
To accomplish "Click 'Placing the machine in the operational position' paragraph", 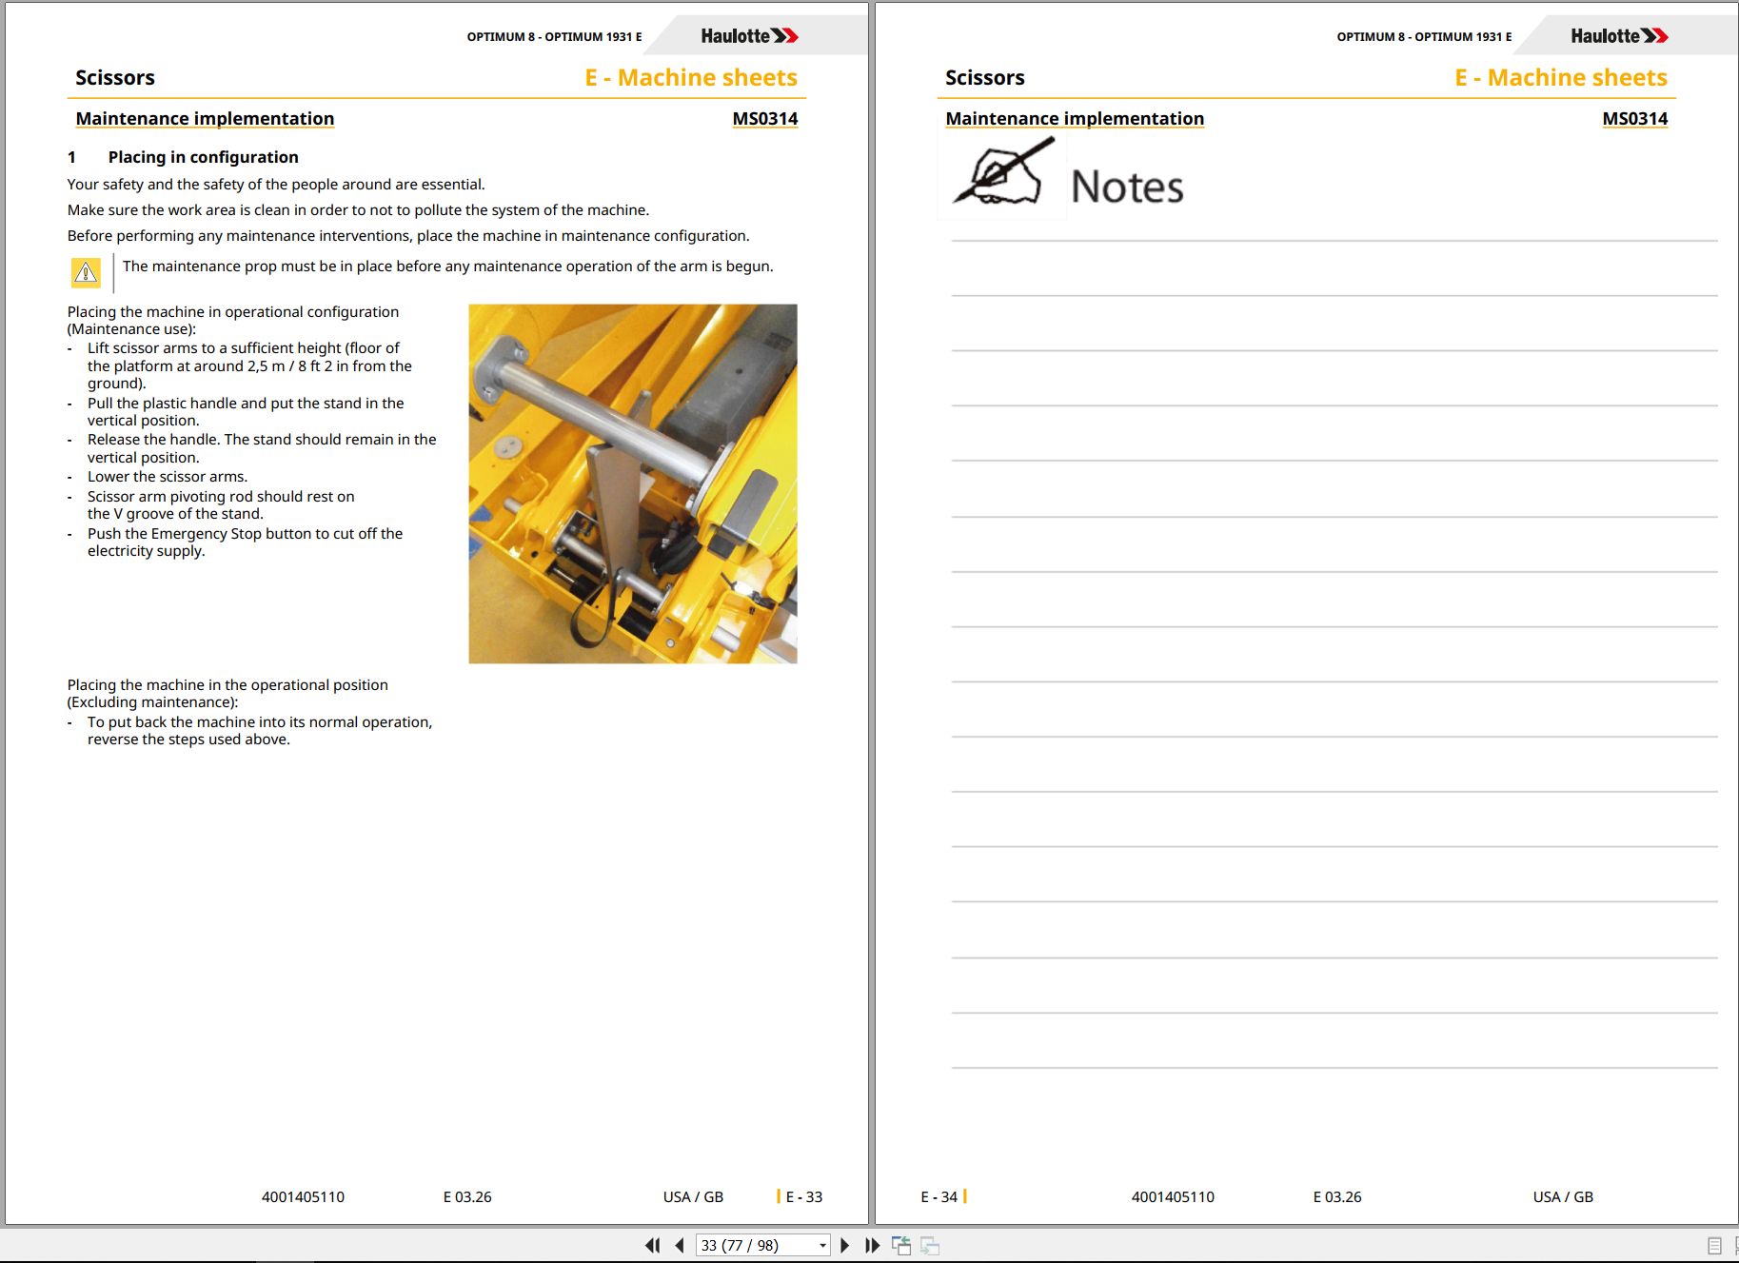I will tap(227, 694).
